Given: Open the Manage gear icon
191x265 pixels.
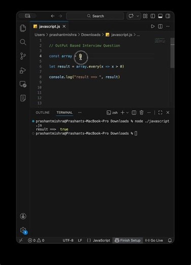Looking at the screenshot, I should point(23,230).
